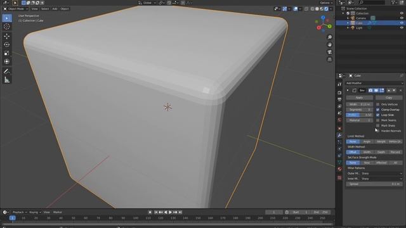Viewport: 406px width, 228px height.
Task: Open the Scene properties tab
Action: tap(339, 113)
